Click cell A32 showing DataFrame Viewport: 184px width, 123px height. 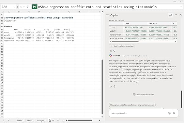[9, 21]
